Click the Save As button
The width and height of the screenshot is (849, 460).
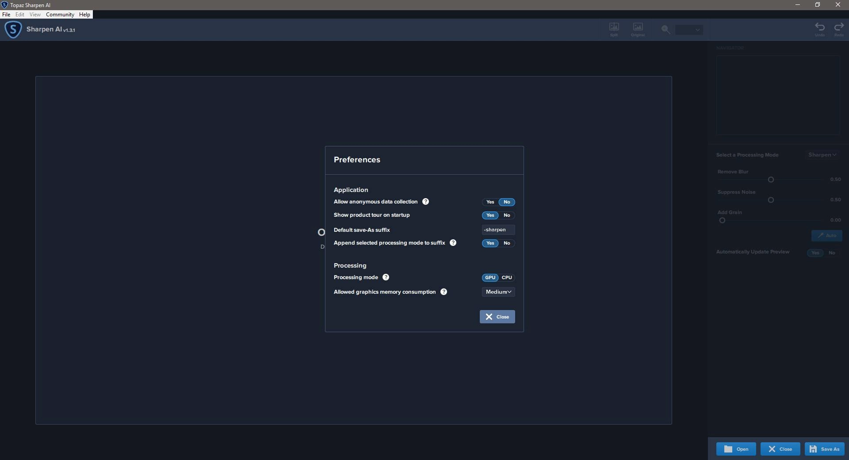click(x=824, y=449)
